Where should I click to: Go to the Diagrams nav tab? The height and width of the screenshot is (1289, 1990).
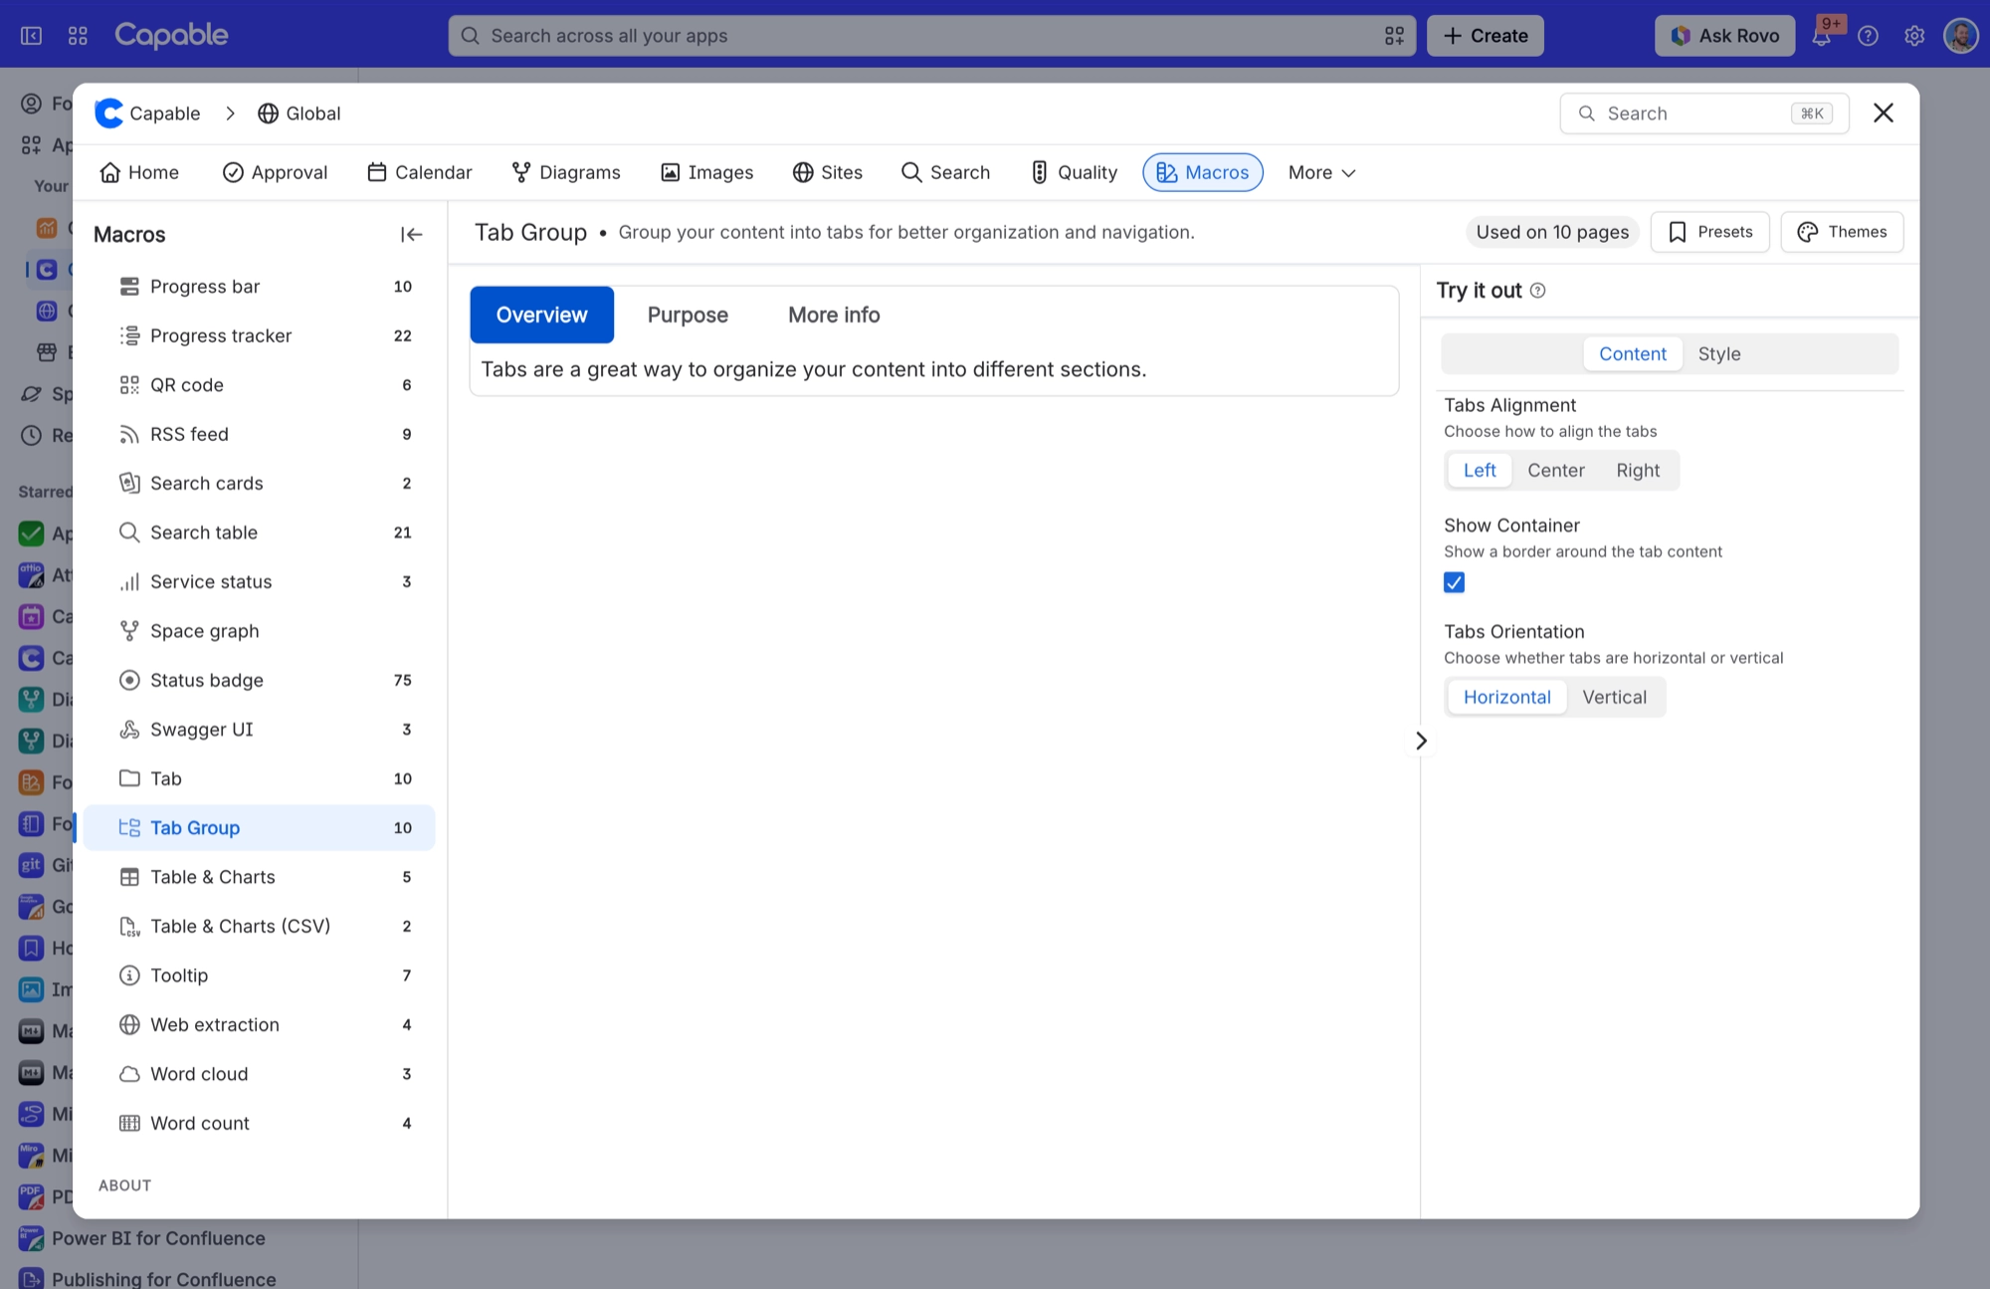pyautogui.click(x=566, y=173)
